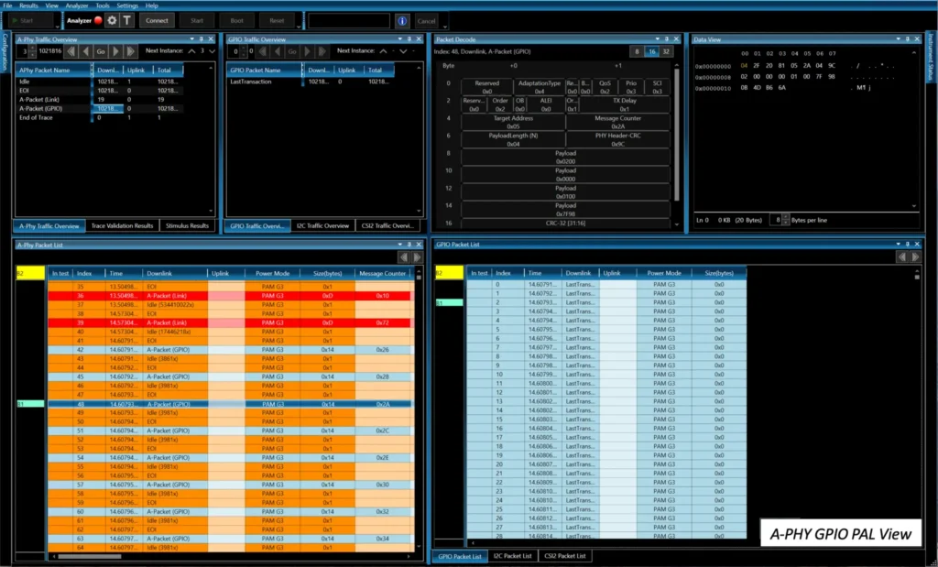This screenshot has height=567, width=938.
Task: Click the red Analyzer record indicator
Action: [96, 20]
